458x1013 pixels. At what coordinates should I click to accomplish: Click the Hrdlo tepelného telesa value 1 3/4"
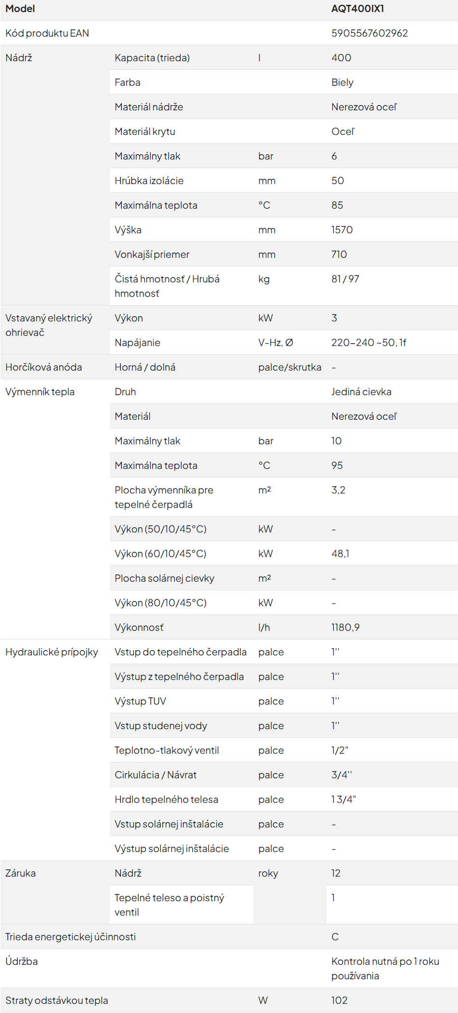[343, 800]
